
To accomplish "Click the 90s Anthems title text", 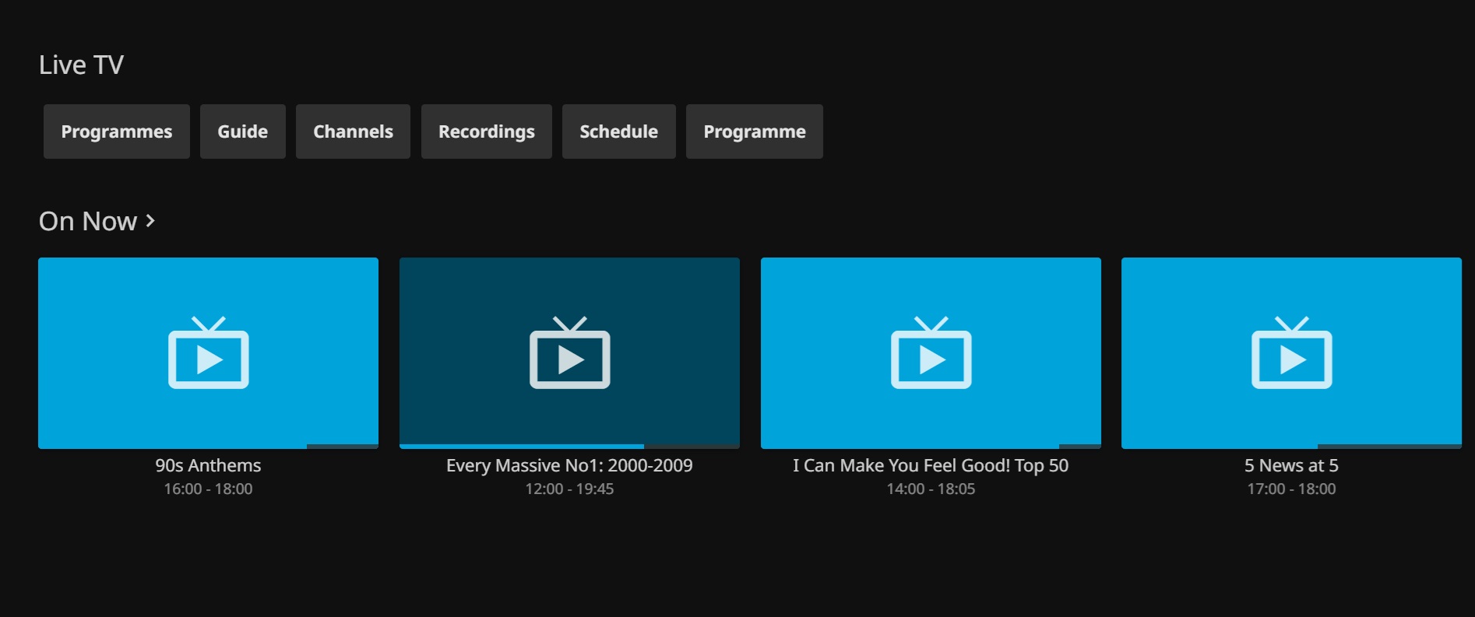I will coord(208,465).
